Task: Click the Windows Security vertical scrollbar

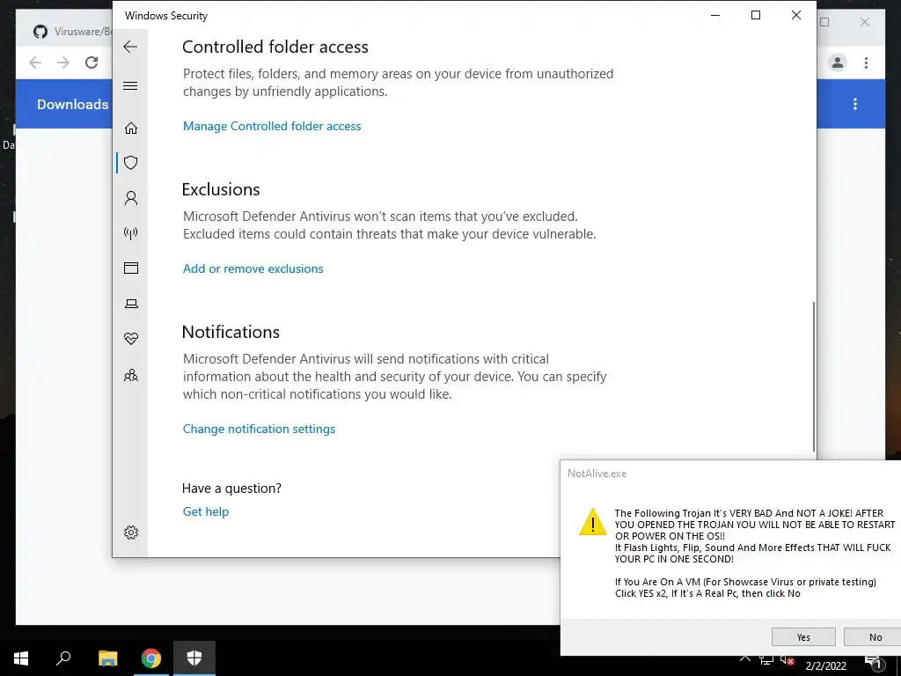Action: point(814,376)
